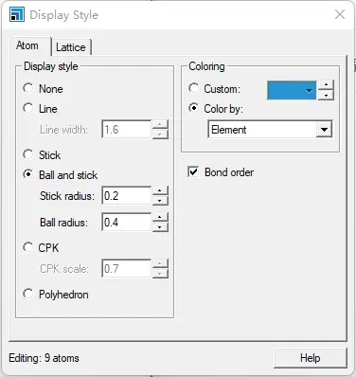Increase Ball radius with up arrow
This screenshot has height=377, width=356.
tap(160, 218)
